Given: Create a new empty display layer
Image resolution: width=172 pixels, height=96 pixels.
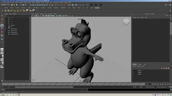Looking at the screenshot, I should point(166,68).
